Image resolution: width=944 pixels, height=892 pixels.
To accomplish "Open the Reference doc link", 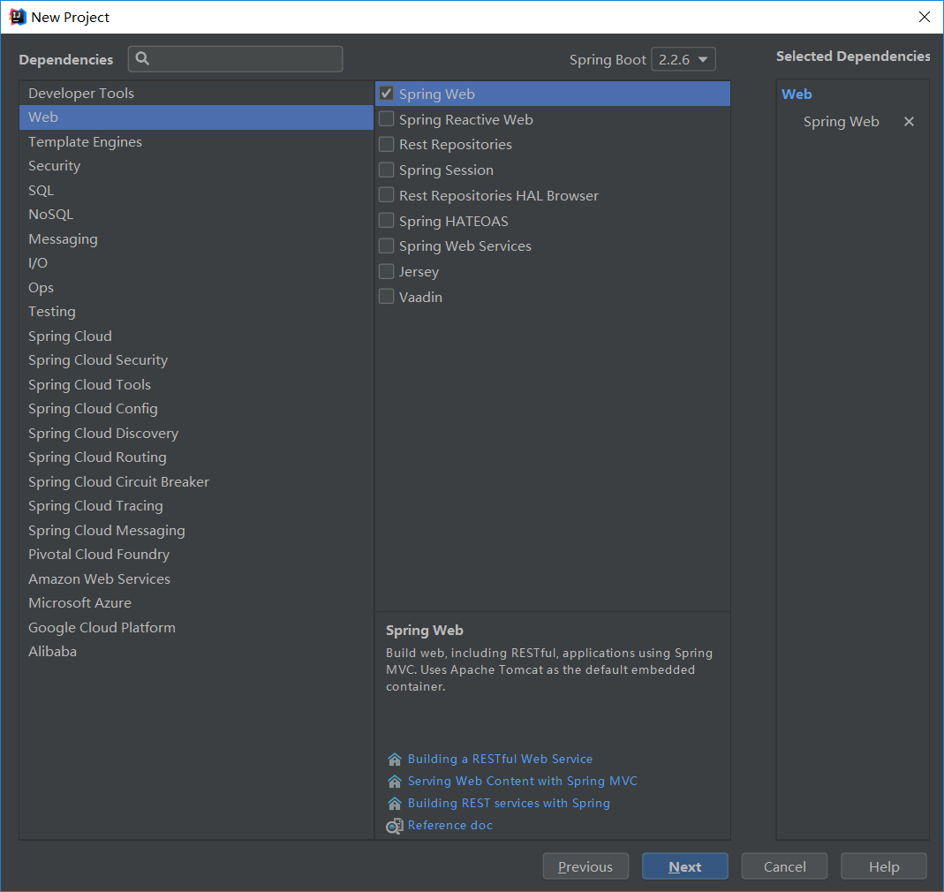I will (449, 826).
